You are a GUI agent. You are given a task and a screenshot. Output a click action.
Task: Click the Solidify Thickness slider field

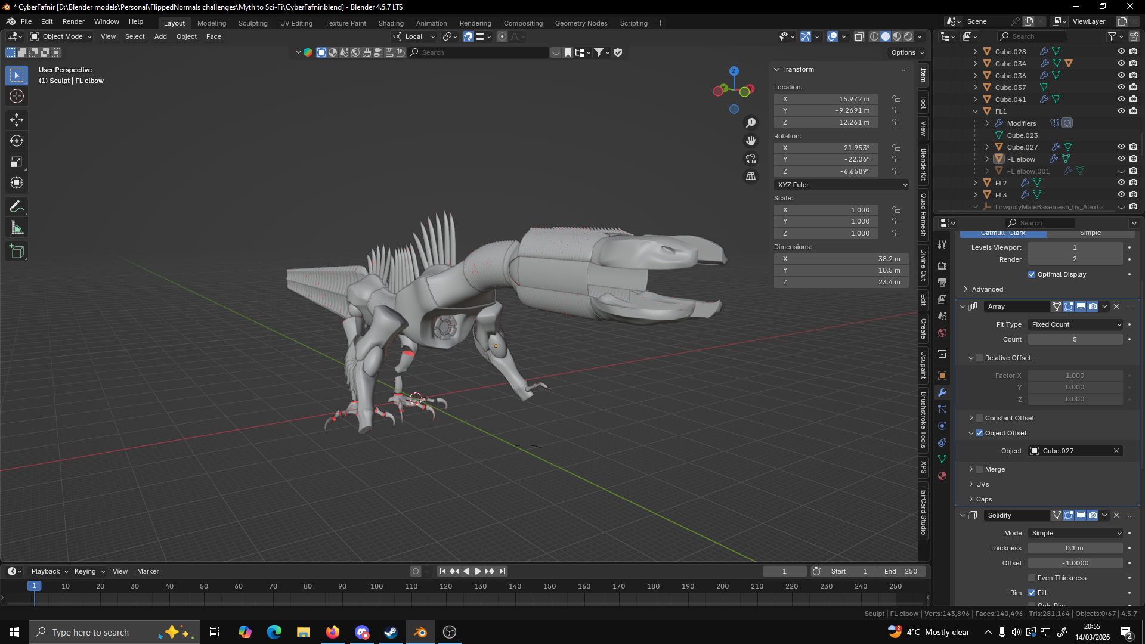(1075, 548)
